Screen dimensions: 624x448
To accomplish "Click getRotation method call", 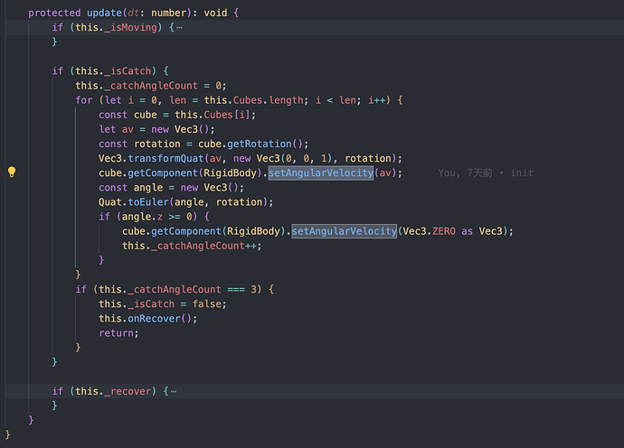I will tap(260, 144).
